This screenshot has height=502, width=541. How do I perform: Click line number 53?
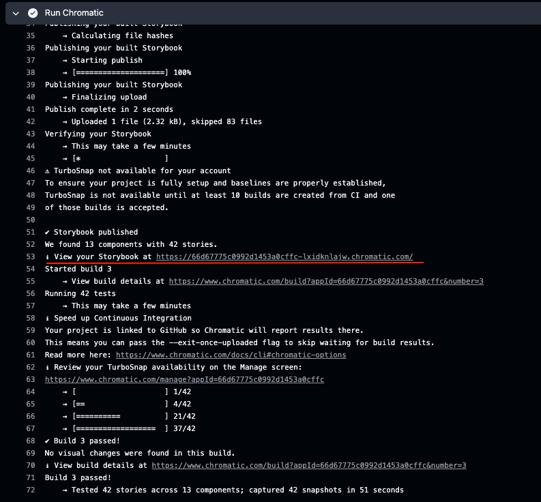click(31, 256)
